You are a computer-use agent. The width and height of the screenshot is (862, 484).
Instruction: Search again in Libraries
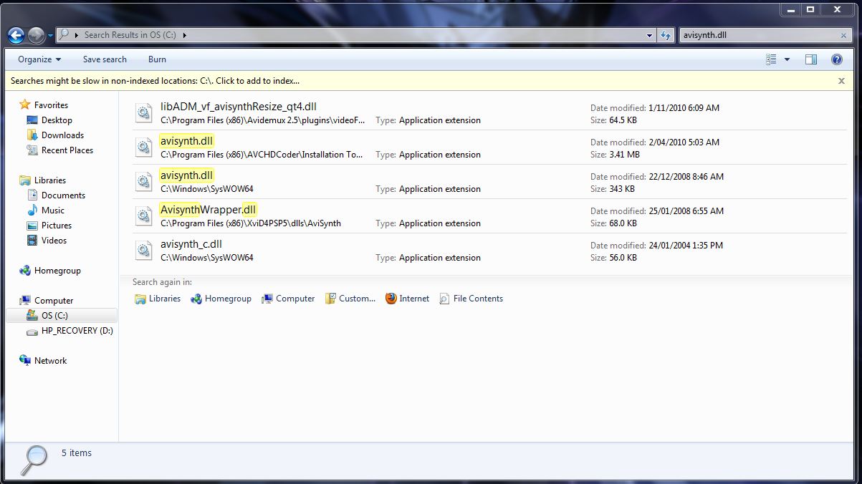[x=158, y=299]
